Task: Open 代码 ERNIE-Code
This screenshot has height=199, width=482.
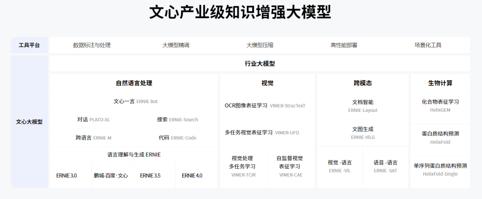Action: [x=176, y=138]
